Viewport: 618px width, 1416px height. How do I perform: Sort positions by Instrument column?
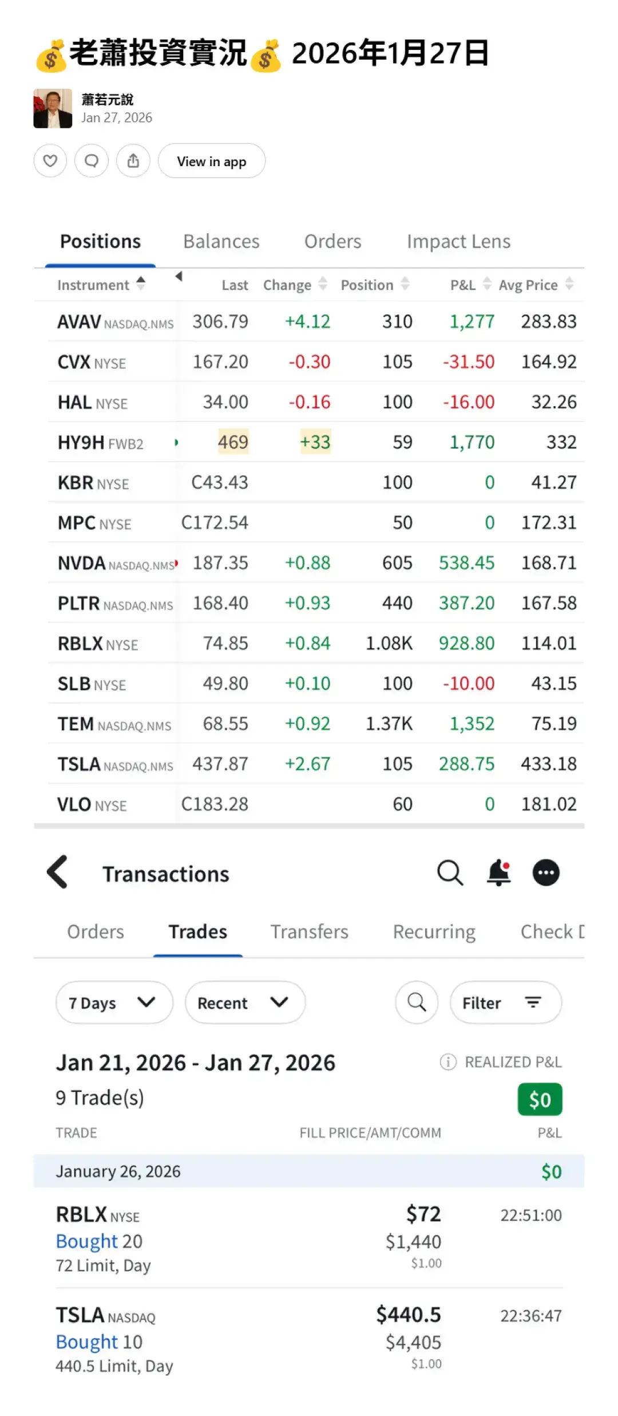click(x=100, y=285)
